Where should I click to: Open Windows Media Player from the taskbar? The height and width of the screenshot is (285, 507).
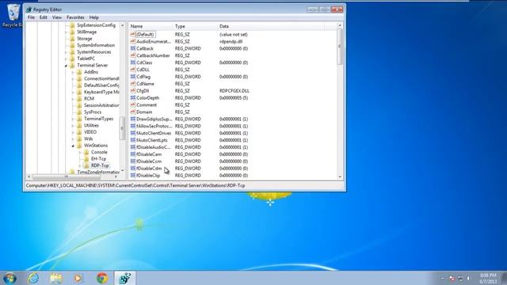[78, 278]
